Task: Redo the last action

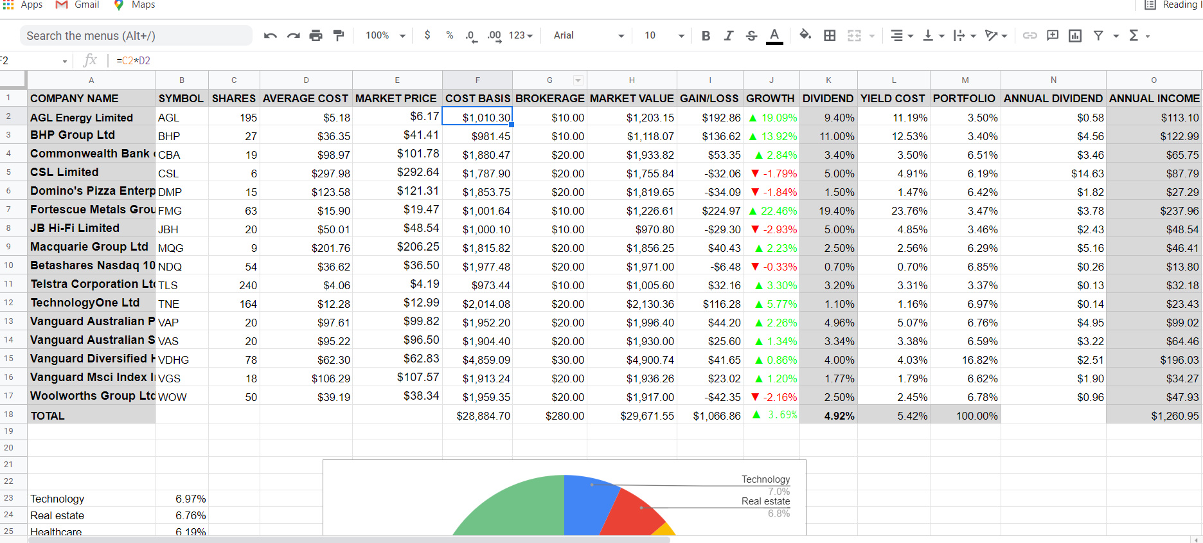Action: coord(293,36)
